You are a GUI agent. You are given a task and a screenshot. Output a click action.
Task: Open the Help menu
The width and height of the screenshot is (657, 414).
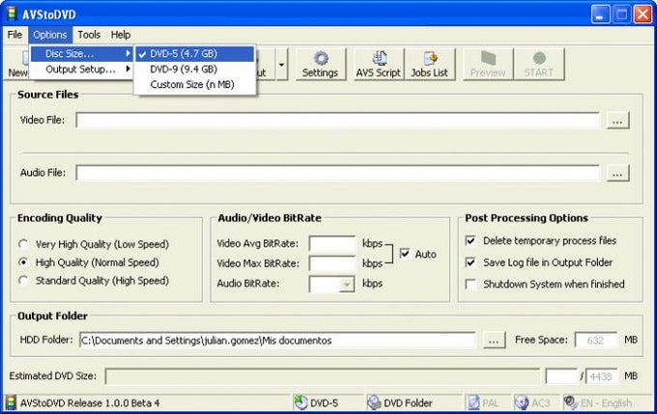pos(121,35)
